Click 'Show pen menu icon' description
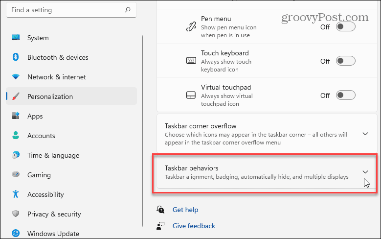This screenshot has height=239, width=381. pos(228,31)
